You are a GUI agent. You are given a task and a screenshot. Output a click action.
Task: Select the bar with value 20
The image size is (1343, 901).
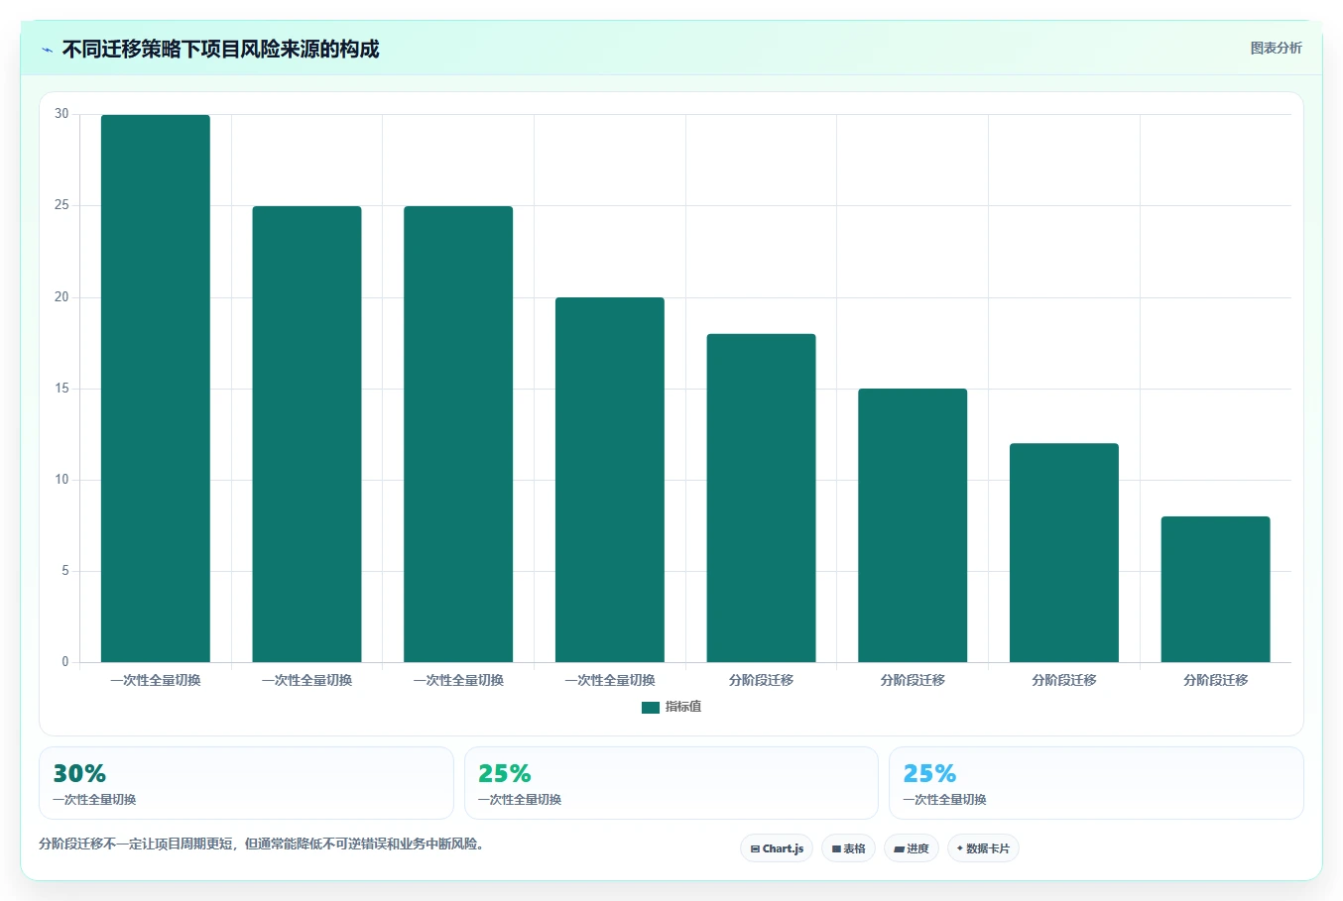coord(610,480)
